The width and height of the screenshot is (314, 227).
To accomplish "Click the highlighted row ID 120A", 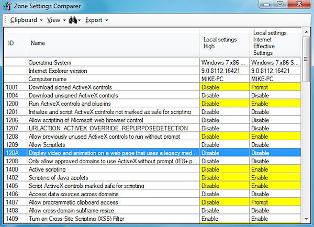I will click(152, 153).
